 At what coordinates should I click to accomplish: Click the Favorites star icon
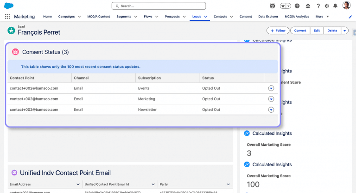(x=283, y=6)
